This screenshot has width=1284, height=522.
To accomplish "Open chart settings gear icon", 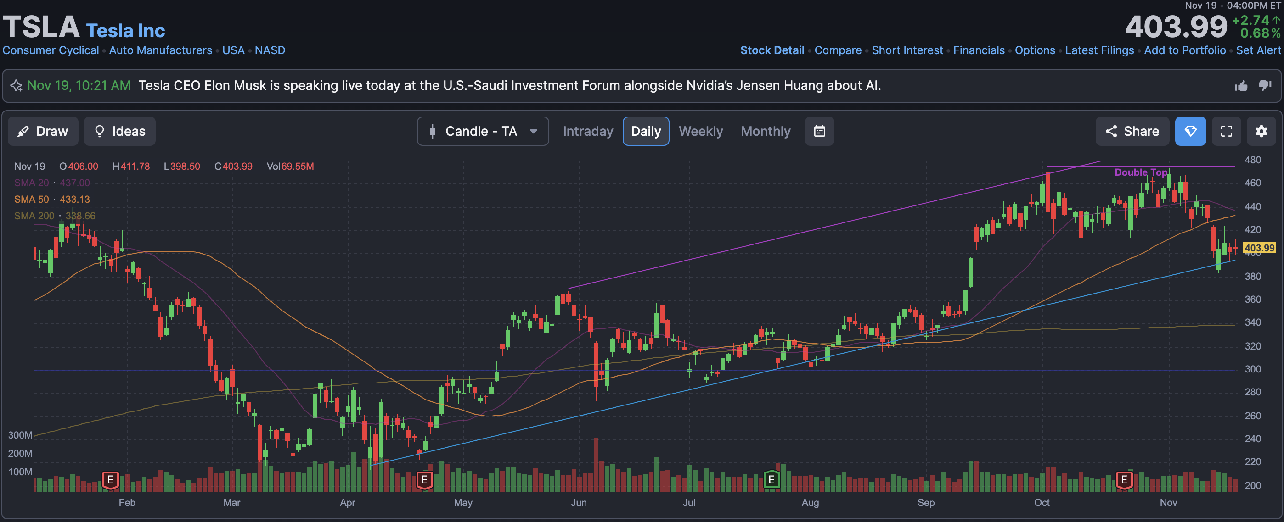I will click(x=1261, y=131).
